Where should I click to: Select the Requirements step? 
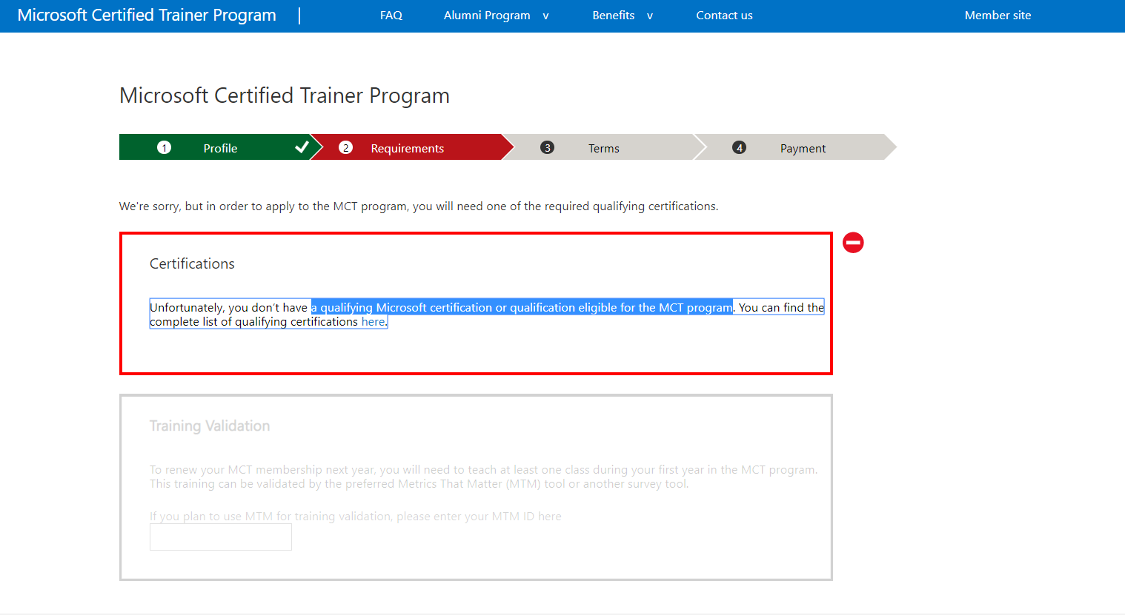pos(412,147)
